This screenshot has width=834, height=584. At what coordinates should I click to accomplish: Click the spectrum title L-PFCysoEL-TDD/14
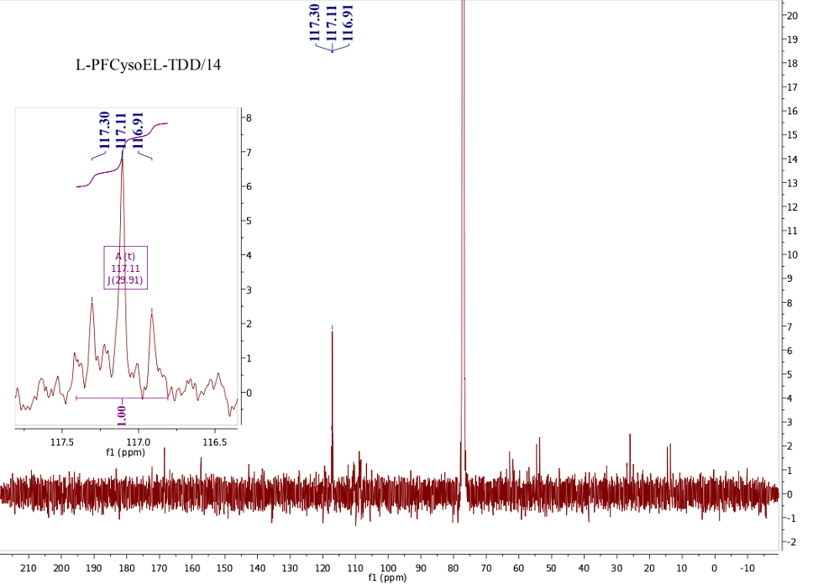point(149,65)
